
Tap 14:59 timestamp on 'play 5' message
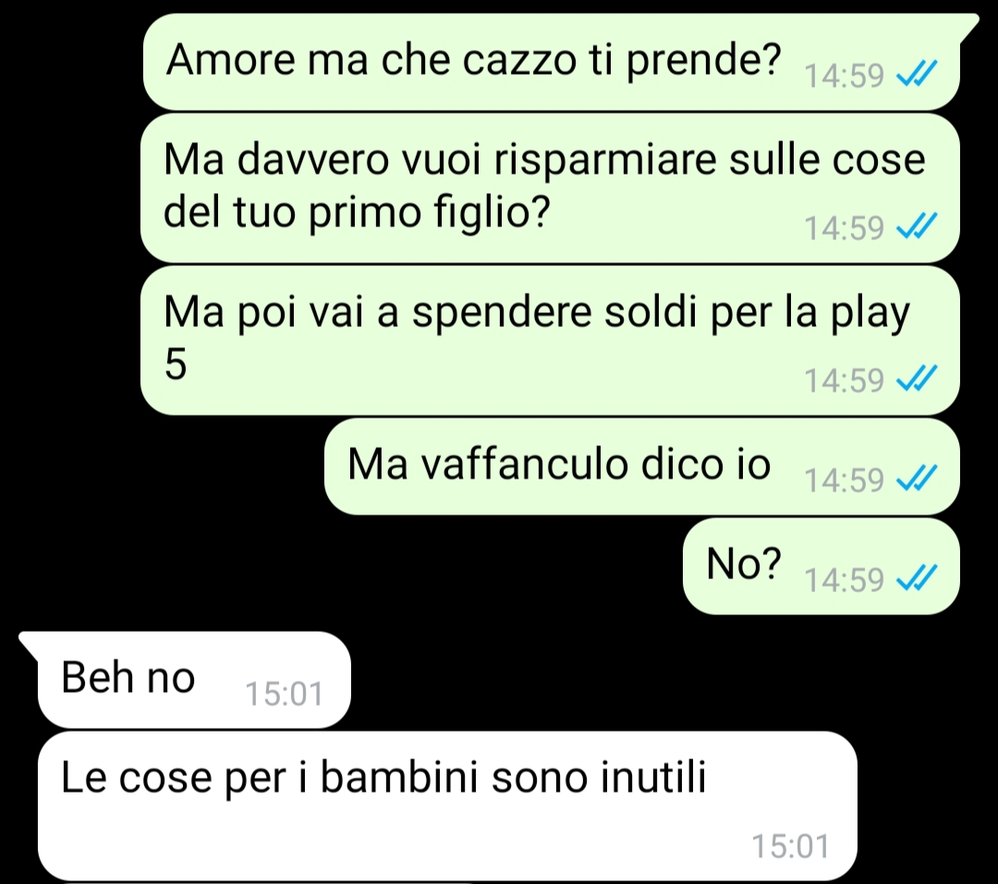coord(844,381)
